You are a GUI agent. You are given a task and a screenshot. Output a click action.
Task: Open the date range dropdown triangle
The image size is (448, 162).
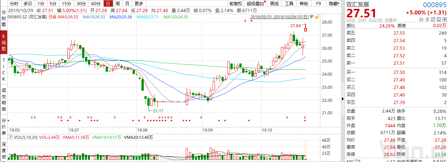[x=311, y=16]
